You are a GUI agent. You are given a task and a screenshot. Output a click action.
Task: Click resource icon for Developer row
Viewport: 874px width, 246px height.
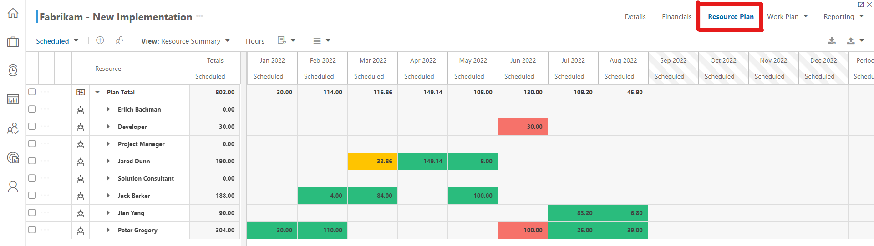(81, 127)
